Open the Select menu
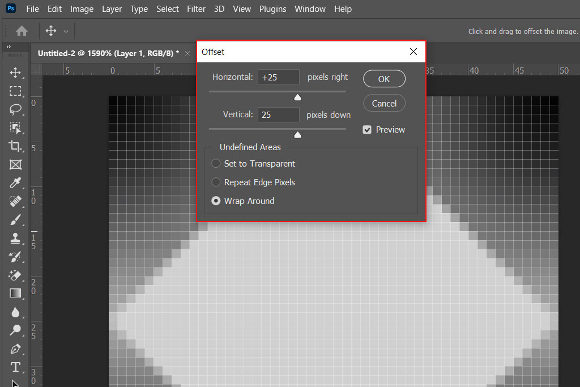Screen dimensions: 580x387 point(167,9)
